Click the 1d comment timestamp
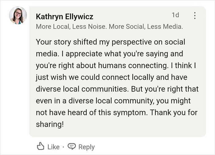 click(175, 15)
